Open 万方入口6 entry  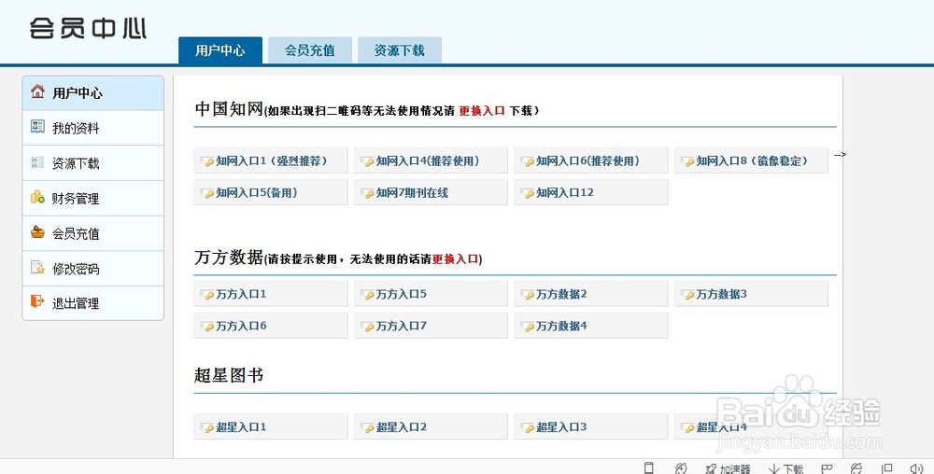click(x=271, y=326)
